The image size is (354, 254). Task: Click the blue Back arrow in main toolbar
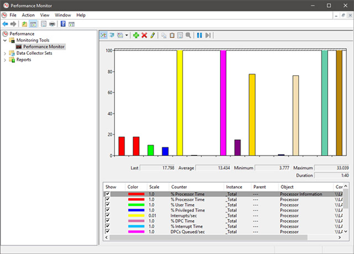[x=5, y=24]
